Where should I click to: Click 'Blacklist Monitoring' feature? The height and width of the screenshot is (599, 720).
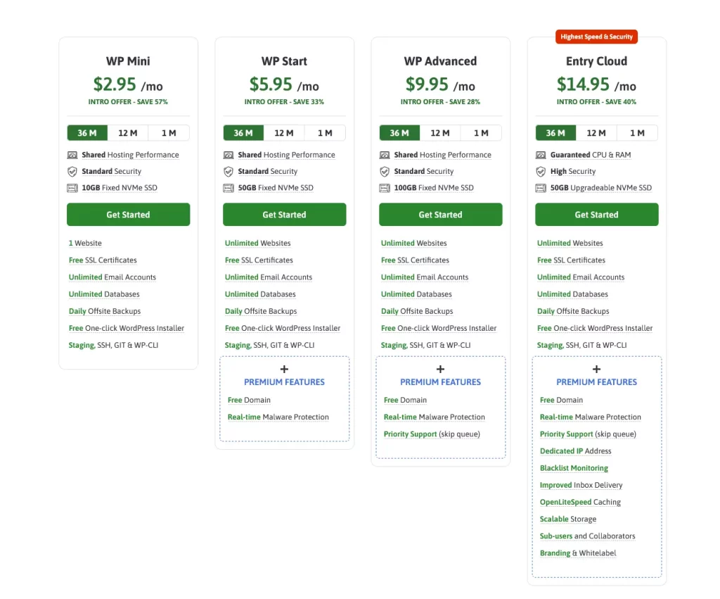574,468
